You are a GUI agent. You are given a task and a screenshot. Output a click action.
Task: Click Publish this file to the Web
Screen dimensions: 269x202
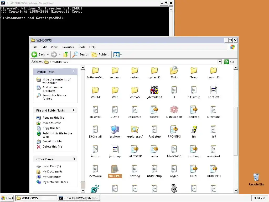[58, 135]
